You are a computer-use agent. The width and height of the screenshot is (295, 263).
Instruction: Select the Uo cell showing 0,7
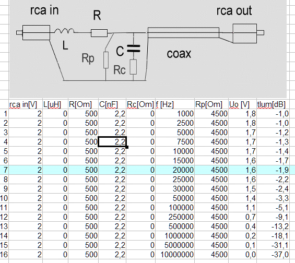(242, 217)
